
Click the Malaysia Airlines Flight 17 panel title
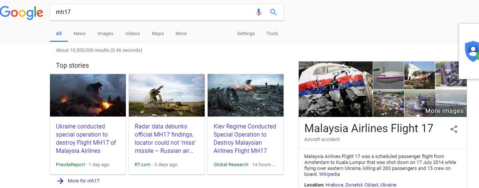click(368, 128)
